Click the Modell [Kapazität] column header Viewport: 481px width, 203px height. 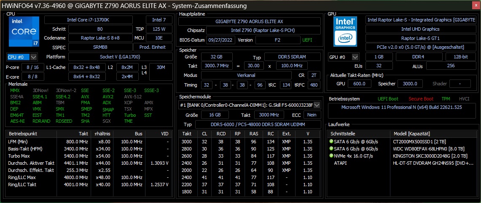tap(434, 134)
